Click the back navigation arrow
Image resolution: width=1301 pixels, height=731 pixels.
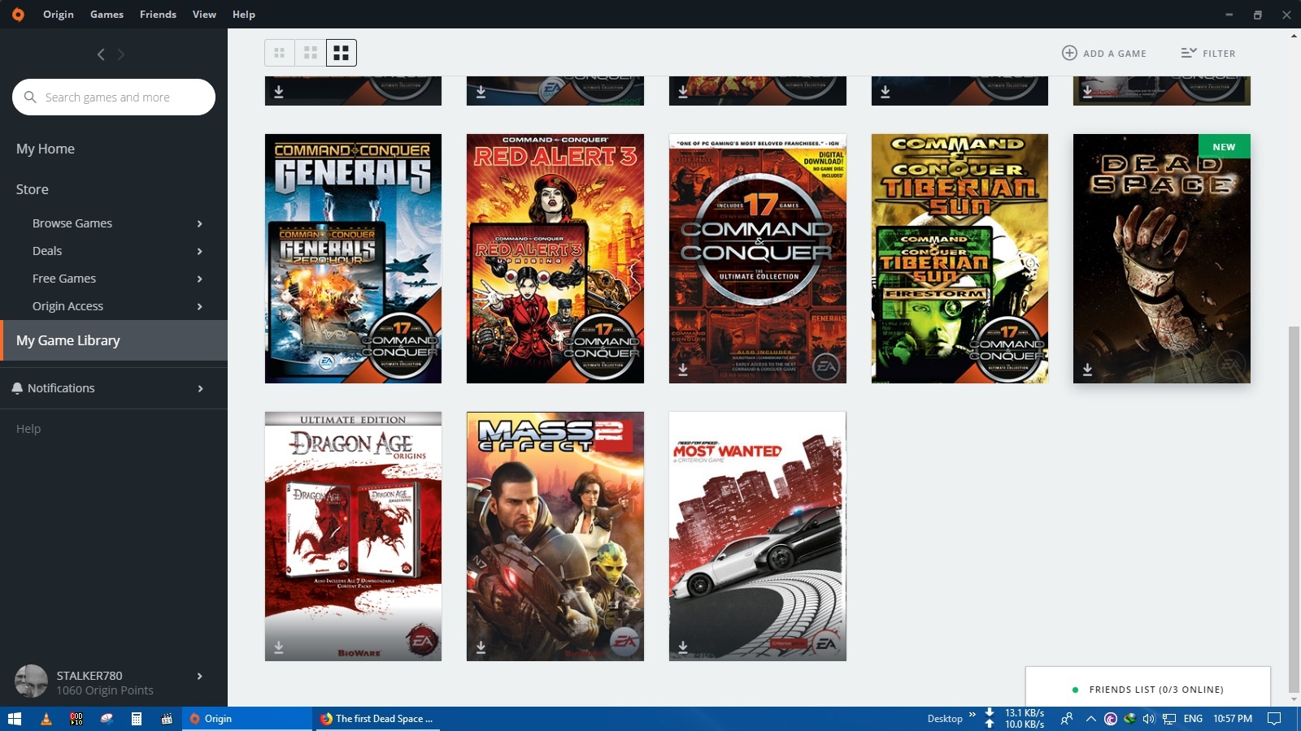pos(101,54)
